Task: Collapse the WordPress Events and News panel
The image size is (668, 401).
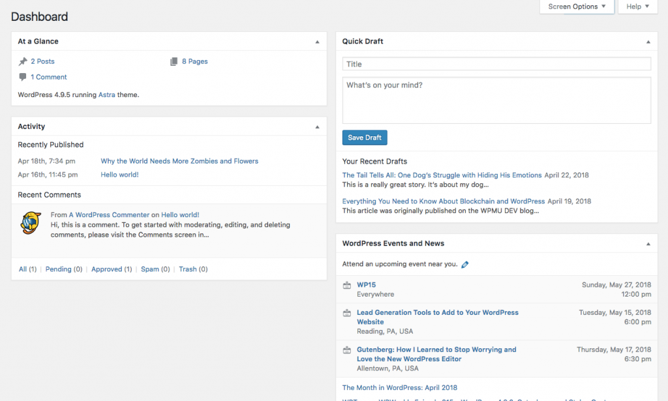Action: point(648,244)
